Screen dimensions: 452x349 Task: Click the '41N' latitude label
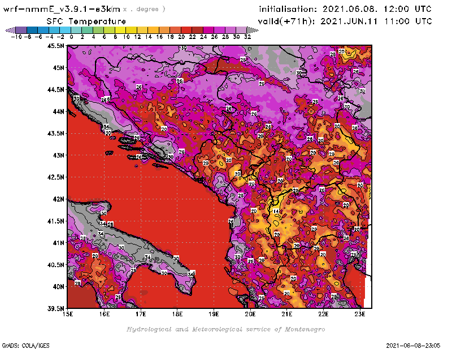click(x=58, y=243)
